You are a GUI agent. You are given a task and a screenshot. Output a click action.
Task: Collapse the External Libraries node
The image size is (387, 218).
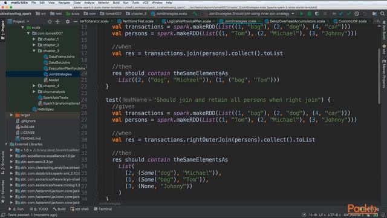point(7,144)
